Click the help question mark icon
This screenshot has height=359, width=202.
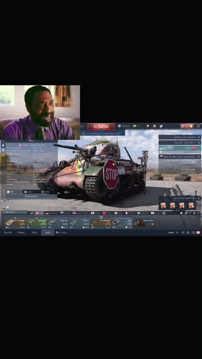(198, 126)
